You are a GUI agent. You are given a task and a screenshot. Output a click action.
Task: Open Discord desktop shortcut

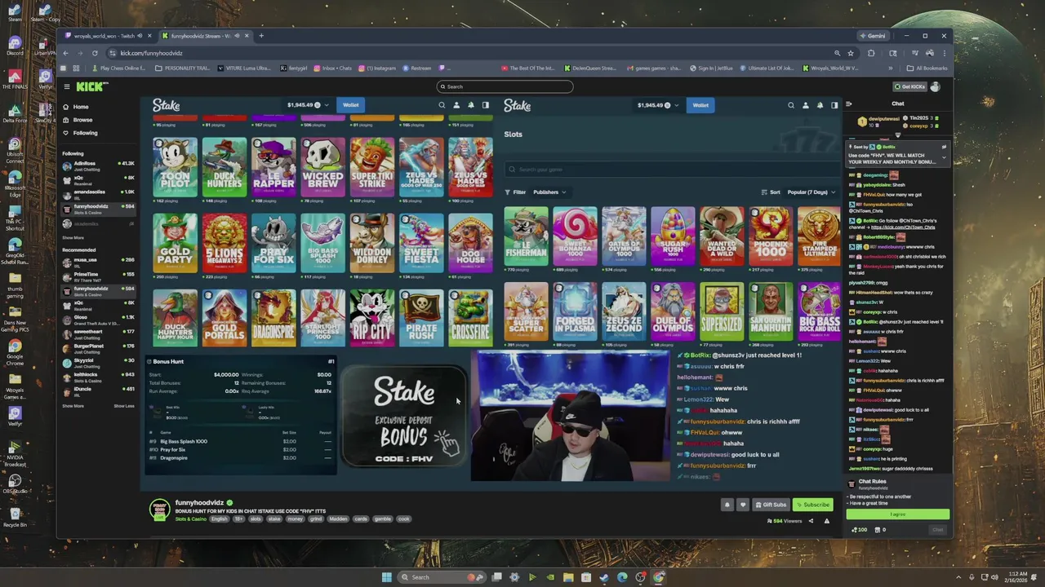click(x=15, y=46)
